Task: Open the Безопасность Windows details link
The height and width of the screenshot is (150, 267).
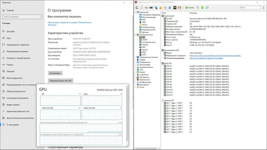Action: pos(69,24)
